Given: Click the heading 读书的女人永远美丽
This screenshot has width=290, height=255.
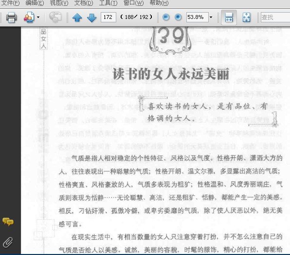Looking at the screenshot, I should pos(171,74).
